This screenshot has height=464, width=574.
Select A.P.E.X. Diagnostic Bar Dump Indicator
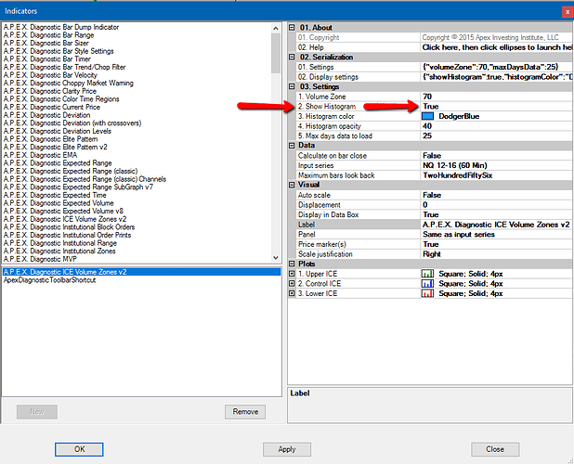click(61, 27)
